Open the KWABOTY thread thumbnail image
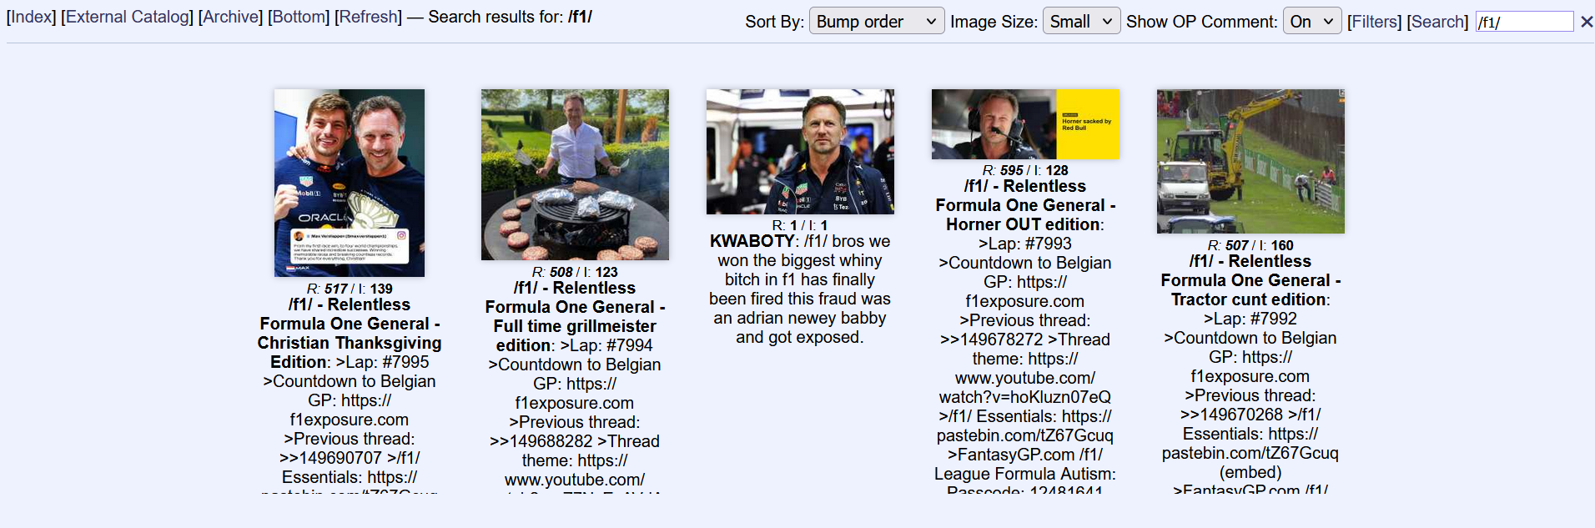The image size is (1595, 528). (x=800, y=152)
